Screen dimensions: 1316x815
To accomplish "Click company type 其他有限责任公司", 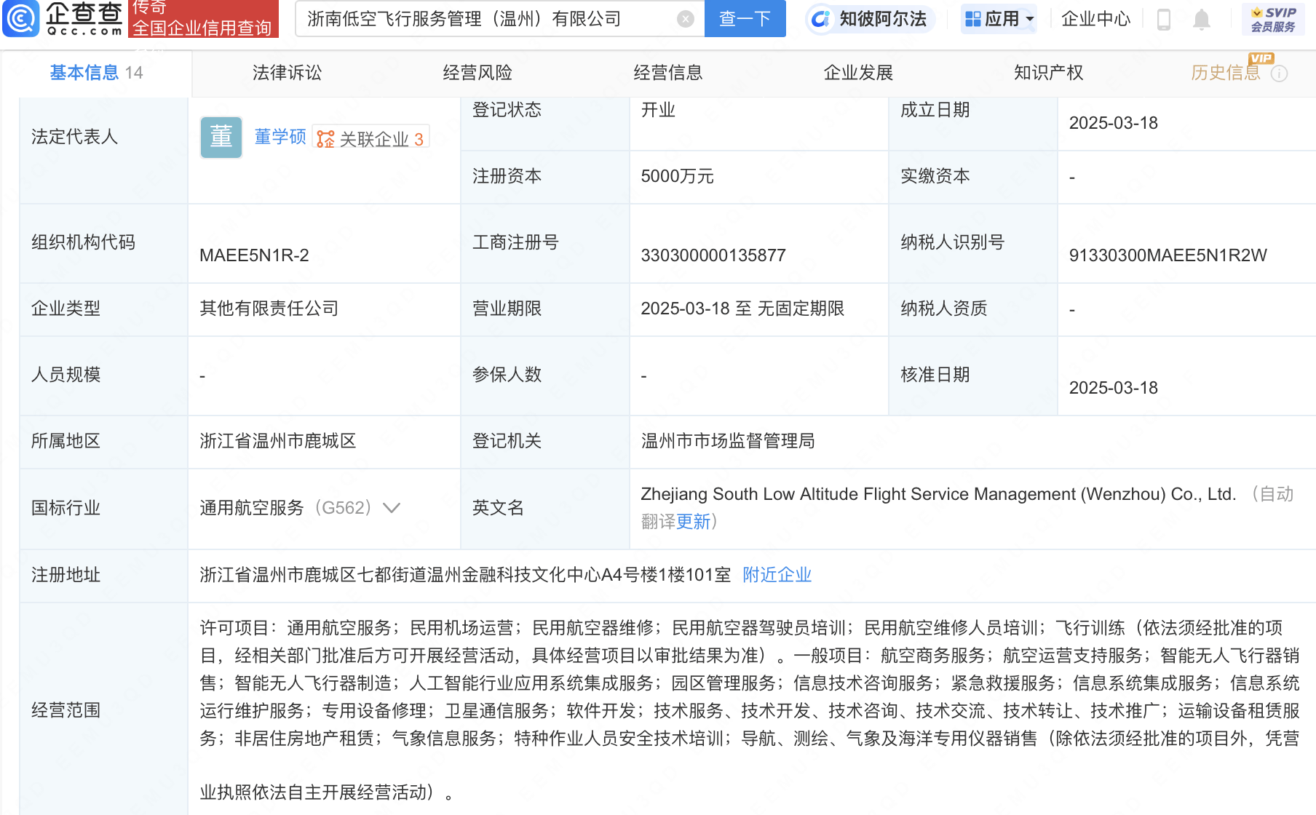I will (269, 309).
